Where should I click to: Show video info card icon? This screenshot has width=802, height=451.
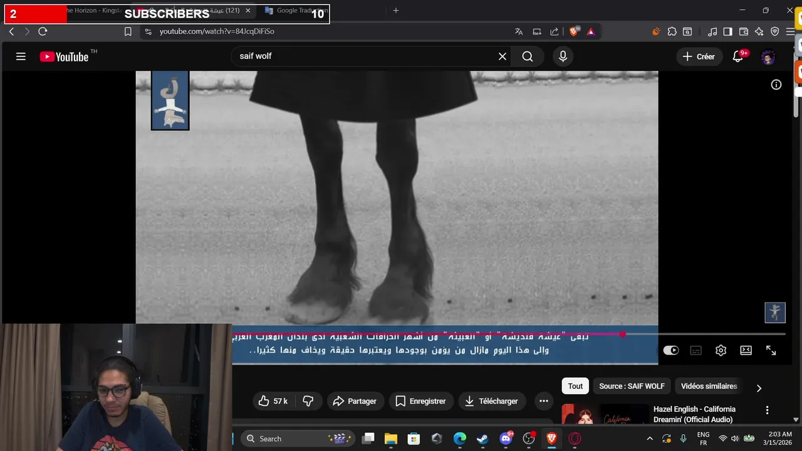pos(776,85)
